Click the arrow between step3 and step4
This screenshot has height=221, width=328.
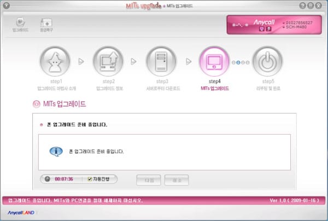pos(189,61)
